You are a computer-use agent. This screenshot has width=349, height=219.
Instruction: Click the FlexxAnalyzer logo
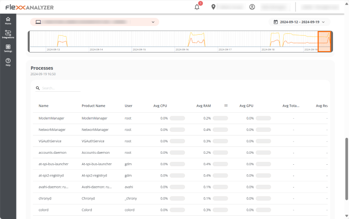pyautogui.click(x=29, y=7)
